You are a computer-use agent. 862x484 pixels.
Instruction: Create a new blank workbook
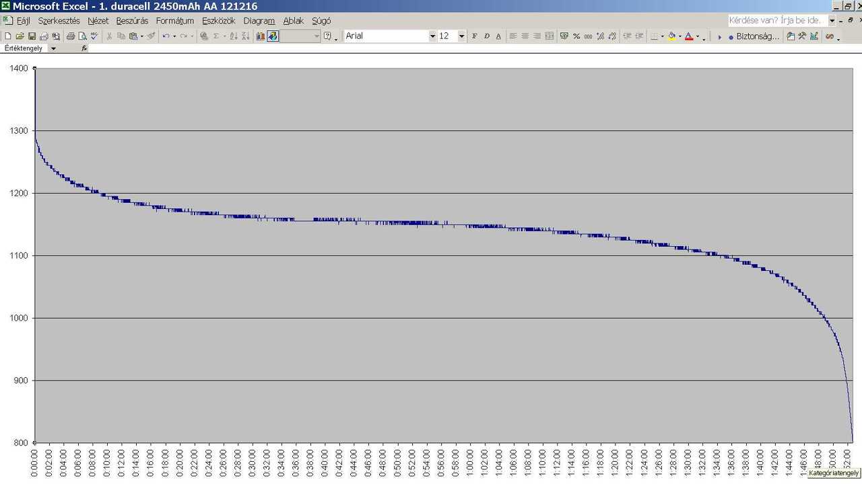(8, 36)
